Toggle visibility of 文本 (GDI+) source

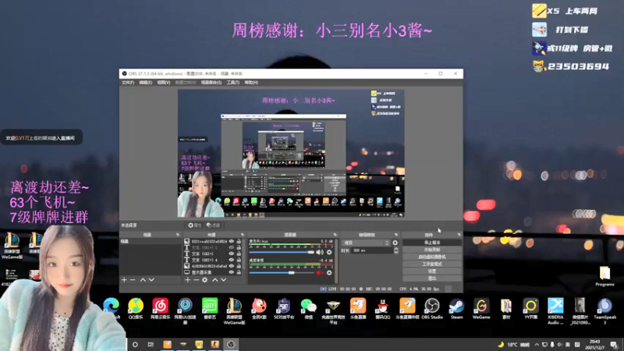[x=231, y=253]
